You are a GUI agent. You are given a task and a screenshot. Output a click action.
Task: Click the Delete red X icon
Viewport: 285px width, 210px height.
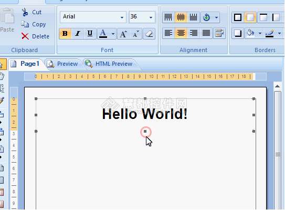click(25, 36)
